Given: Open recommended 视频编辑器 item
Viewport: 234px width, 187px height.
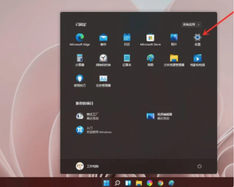Looking at the screenshot, I should [x=159, y=116].
